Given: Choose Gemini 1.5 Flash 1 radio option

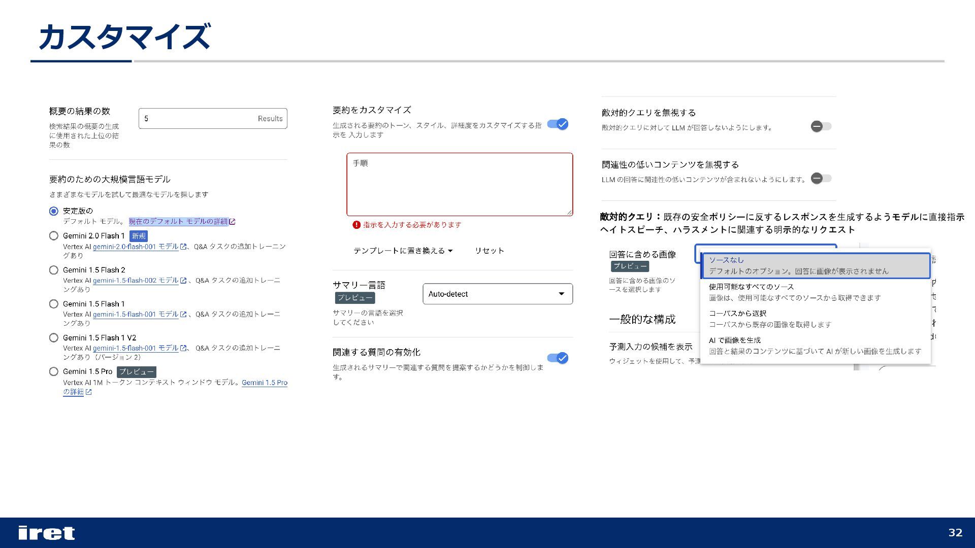Looking at the screenshot, I should 54,304.
